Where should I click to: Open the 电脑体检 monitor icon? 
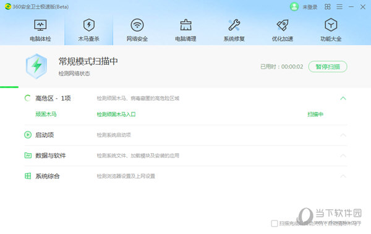40,25
